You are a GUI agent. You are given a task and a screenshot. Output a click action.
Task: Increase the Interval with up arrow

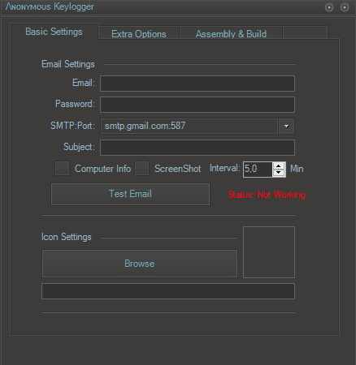(x=279, y=165)
